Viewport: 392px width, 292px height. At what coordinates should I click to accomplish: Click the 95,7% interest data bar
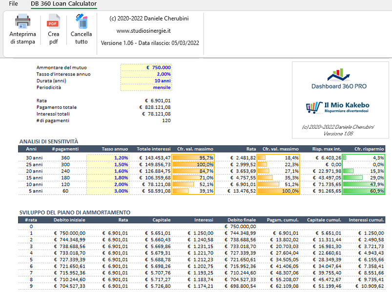193,158
